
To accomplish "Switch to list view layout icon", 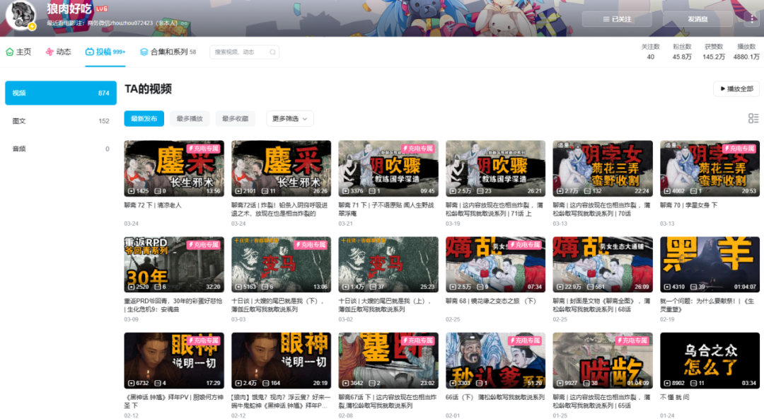I will (753, 118).
